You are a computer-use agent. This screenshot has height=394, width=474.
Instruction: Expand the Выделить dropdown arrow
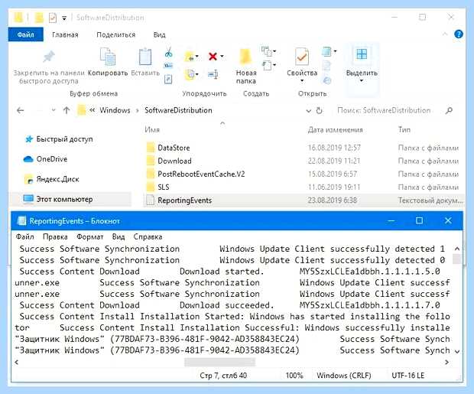coord(362,81)
